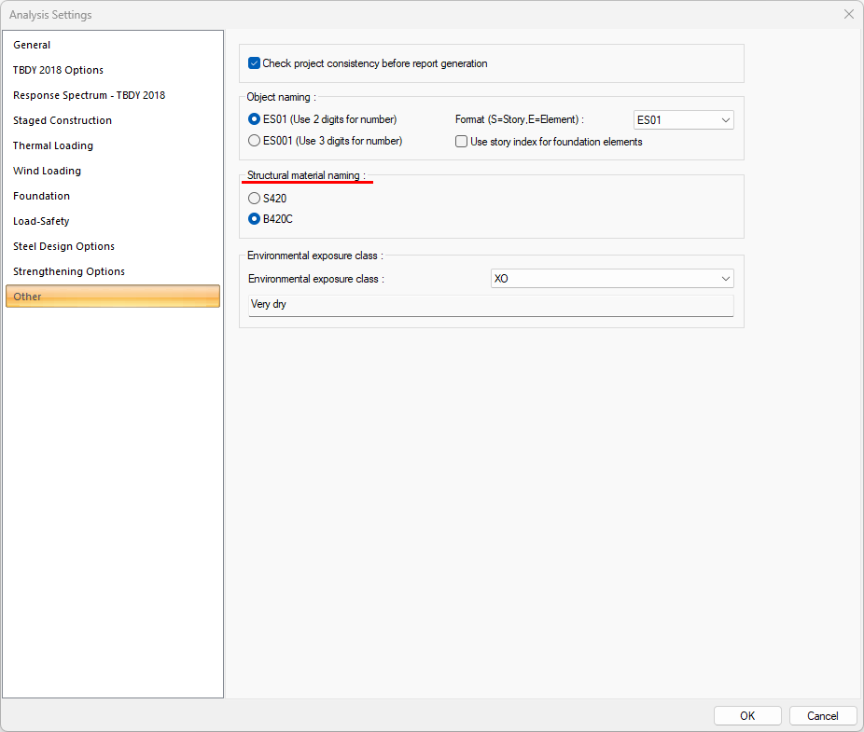Open Steel Design Options

coord(63,246)
